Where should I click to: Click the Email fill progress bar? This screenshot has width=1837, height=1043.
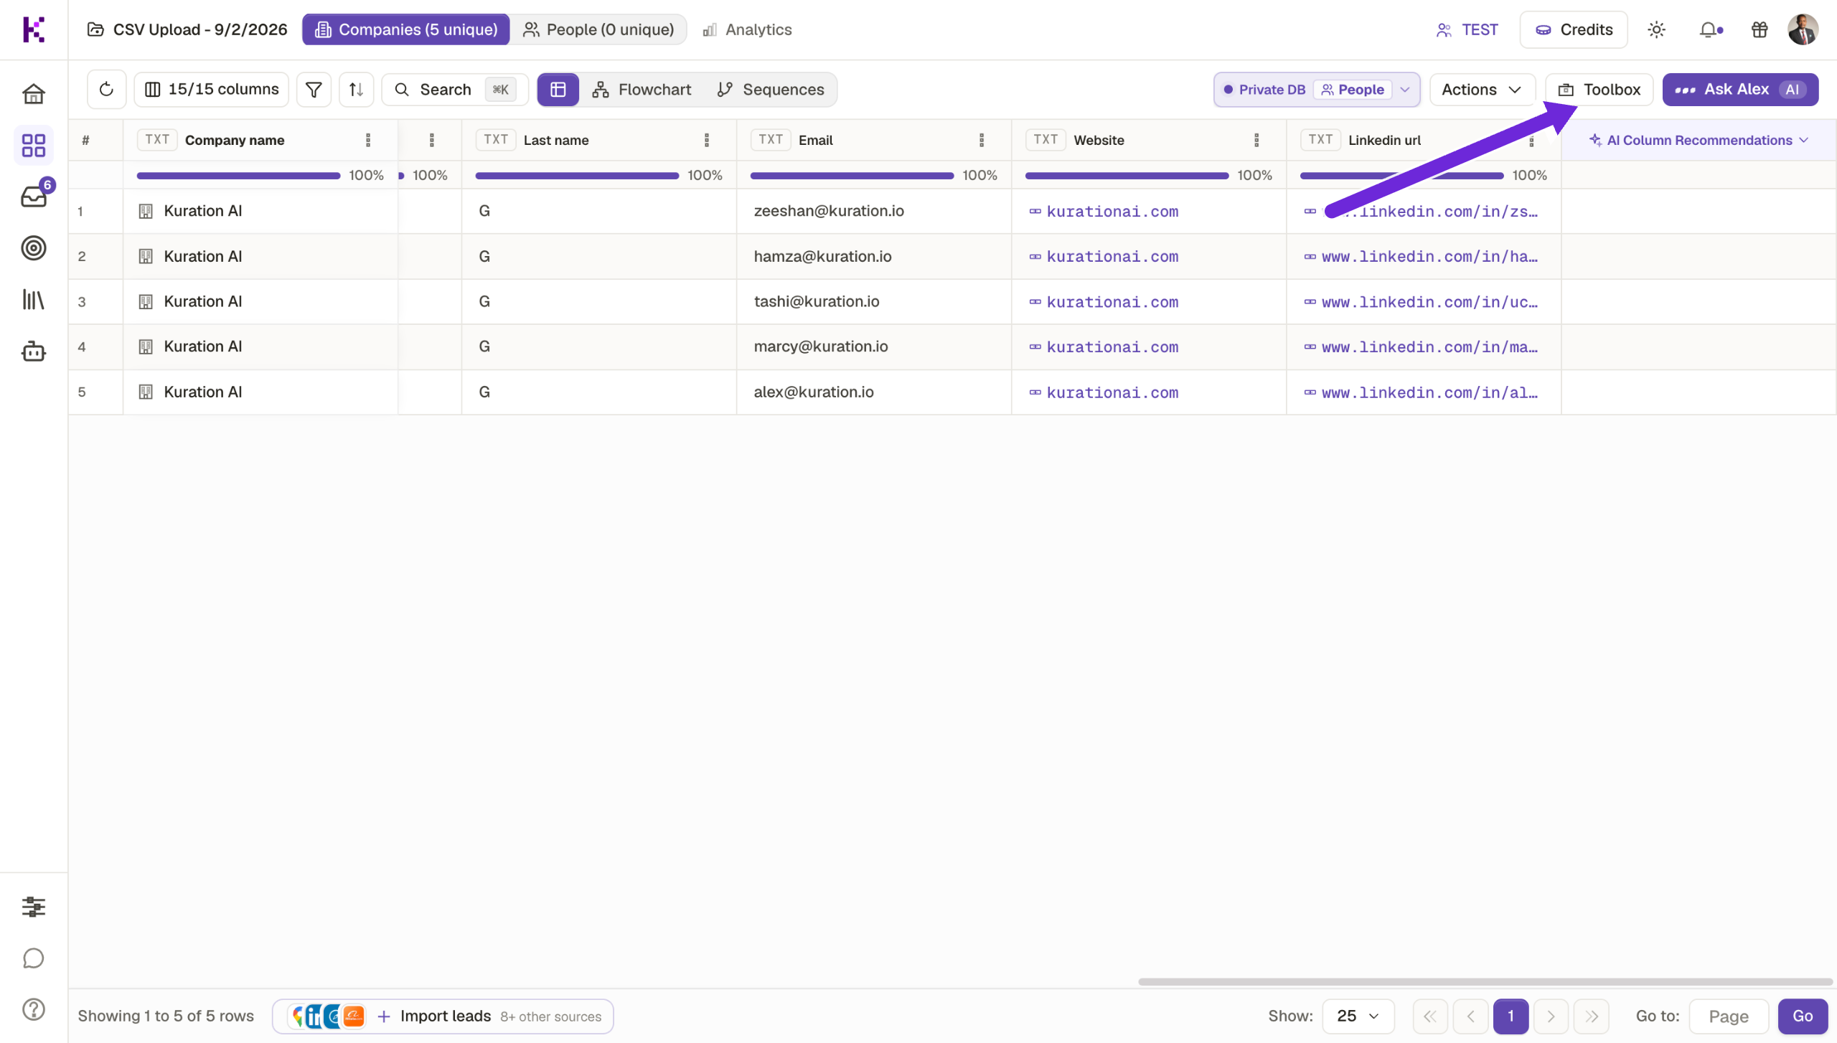pos(852,175)
